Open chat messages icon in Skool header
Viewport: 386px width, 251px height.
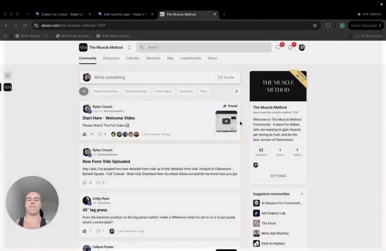coord(279,47)
